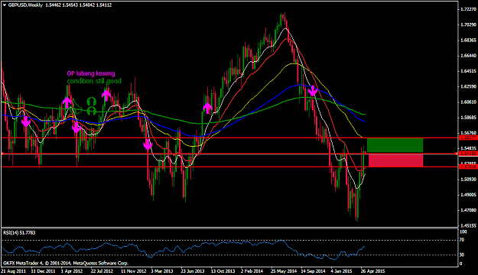Open the chart menu triangle beside GBPUSD,Weekly

[4, 5]
